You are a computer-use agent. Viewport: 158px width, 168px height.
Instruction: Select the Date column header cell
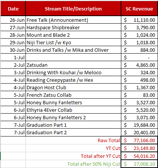click(13, 9)
